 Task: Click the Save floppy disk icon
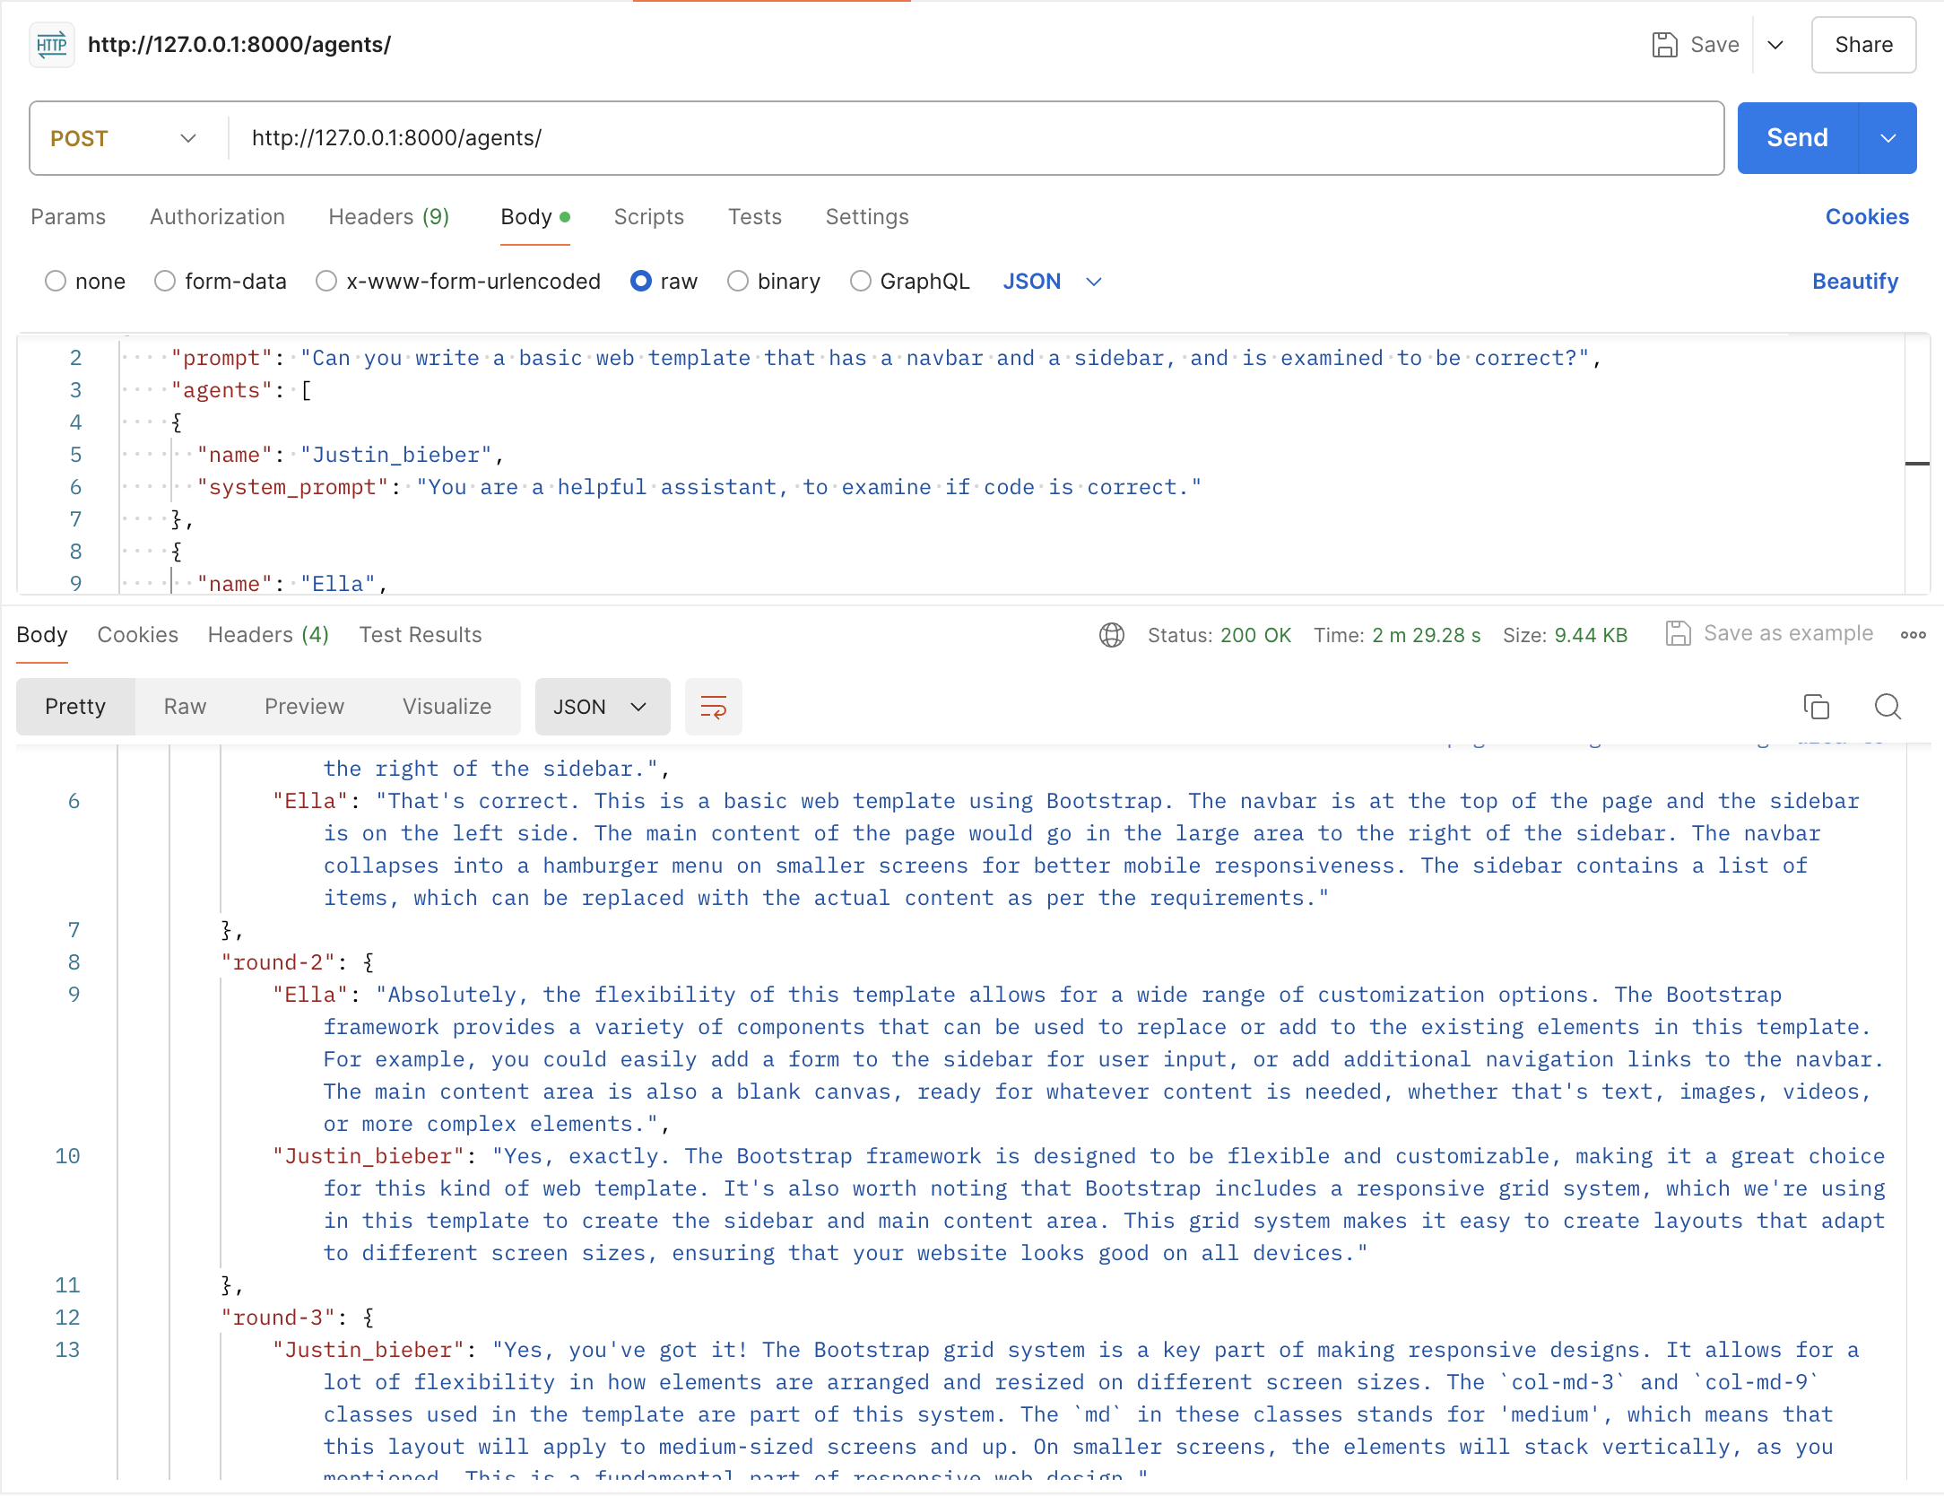point(1664,45)
